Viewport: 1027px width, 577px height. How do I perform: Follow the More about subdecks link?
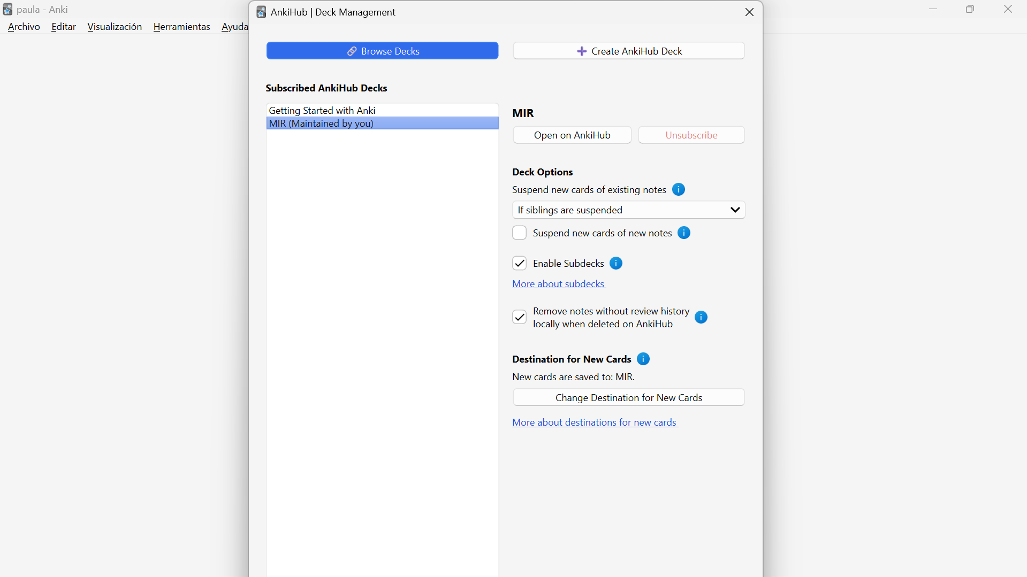click(x=559, y=284)
